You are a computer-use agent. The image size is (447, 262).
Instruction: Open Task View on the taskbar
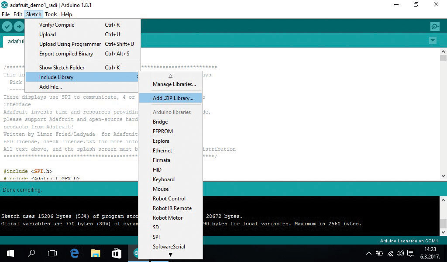[52, 253]
